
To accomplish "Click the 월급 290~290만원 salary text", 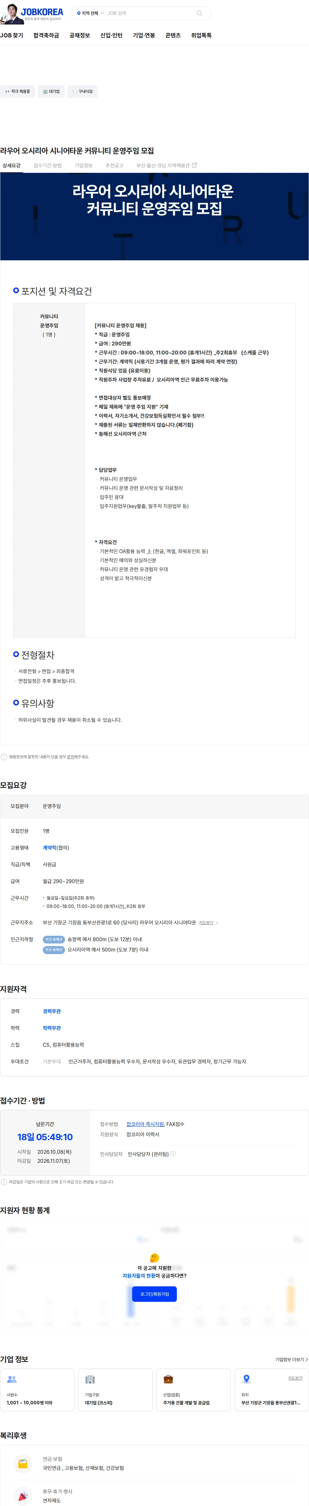I will [63, 881].
